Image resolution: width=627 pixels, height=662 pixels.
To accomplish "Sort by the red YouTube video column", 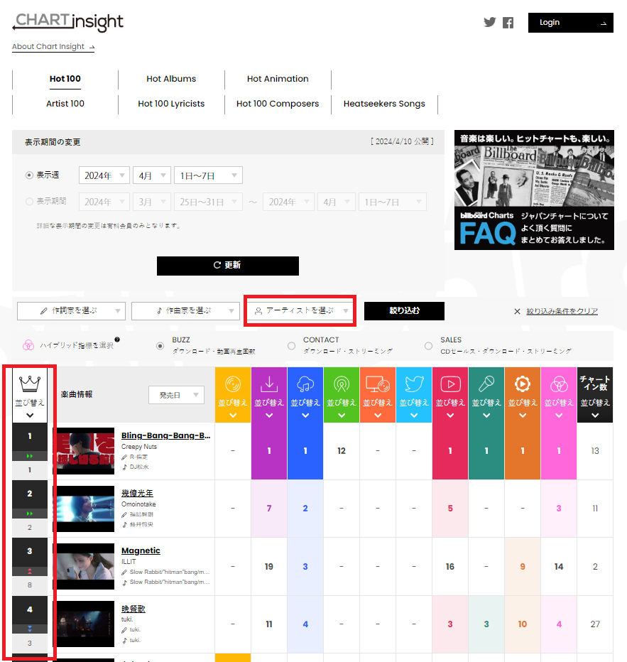I will coord(450,395).
